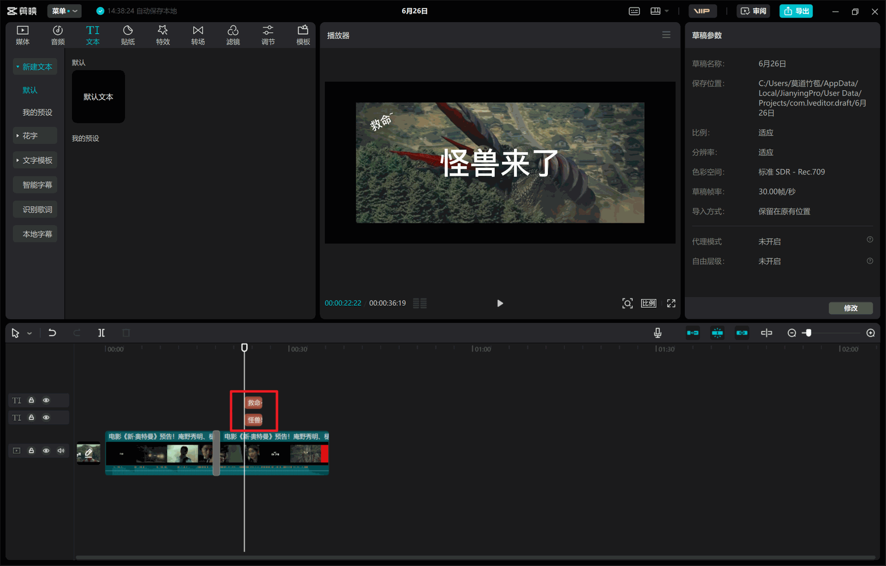This screenshot has width=886, height=566.
Task: Zoom in the timeline
Action: point(871,333)
